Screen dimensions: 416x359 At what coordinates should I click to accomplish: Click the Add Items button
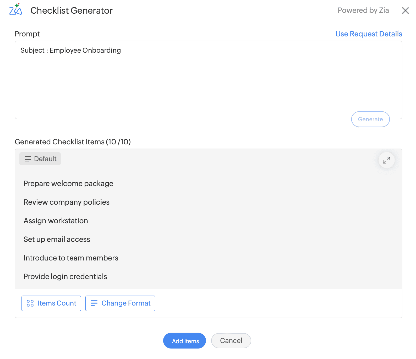coord(184,341)
